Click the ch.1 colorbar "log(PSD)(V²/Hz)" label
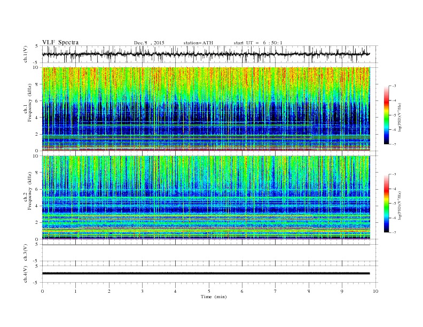The width and height of the screenshot is (423, 327). pyautogui.click(x=399, y=116)
